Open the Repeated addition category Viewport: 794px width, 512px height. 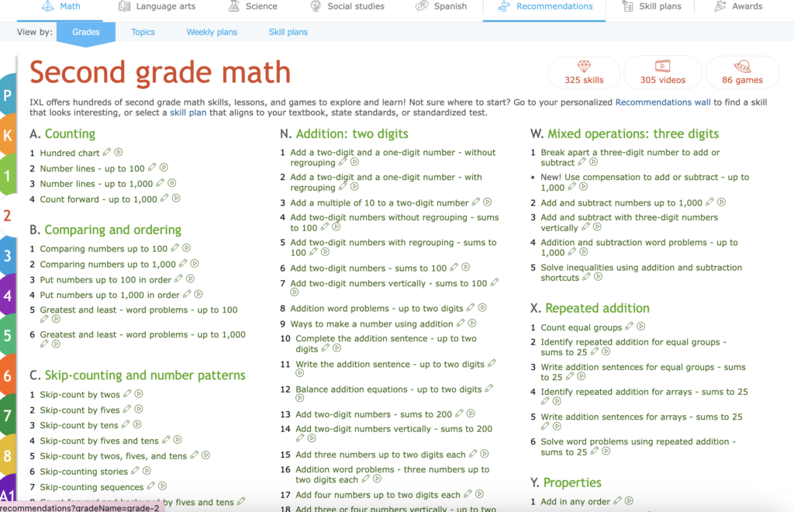pyautogui.click(x=597, y=309)
